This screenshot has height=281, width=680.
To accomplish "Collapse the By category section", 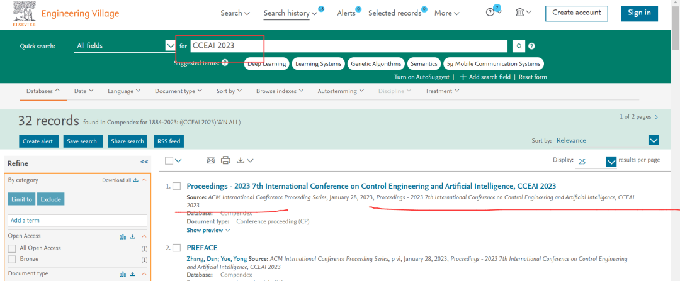I will click(x=144, y=180).
